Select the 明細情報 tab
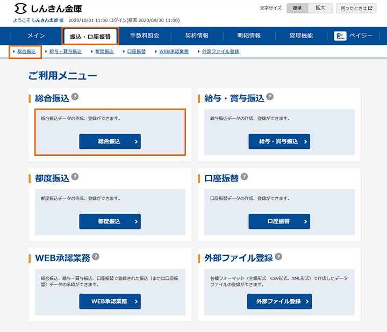The height and width of the screenshot is (332, 387). (x=249, y=36)
